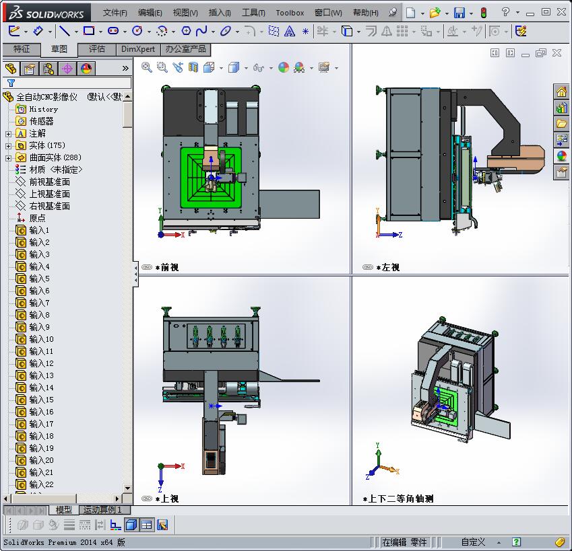Click the New document icon
This screenshot has width=572, height=551.
[411, 13]
